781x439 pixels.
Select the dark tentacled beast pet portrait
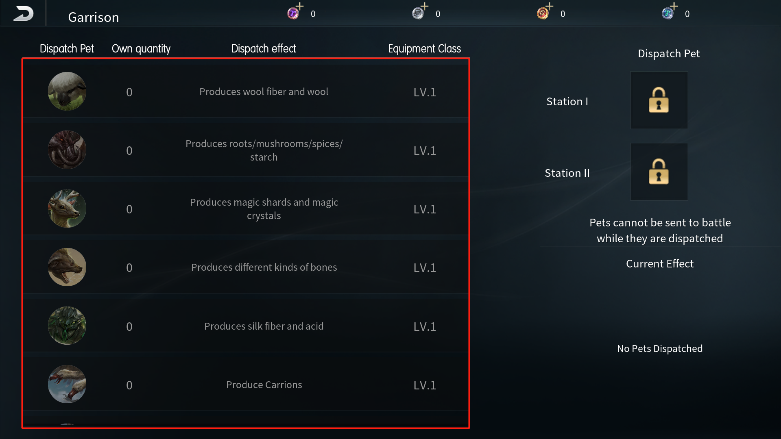[x=67, y=150]
